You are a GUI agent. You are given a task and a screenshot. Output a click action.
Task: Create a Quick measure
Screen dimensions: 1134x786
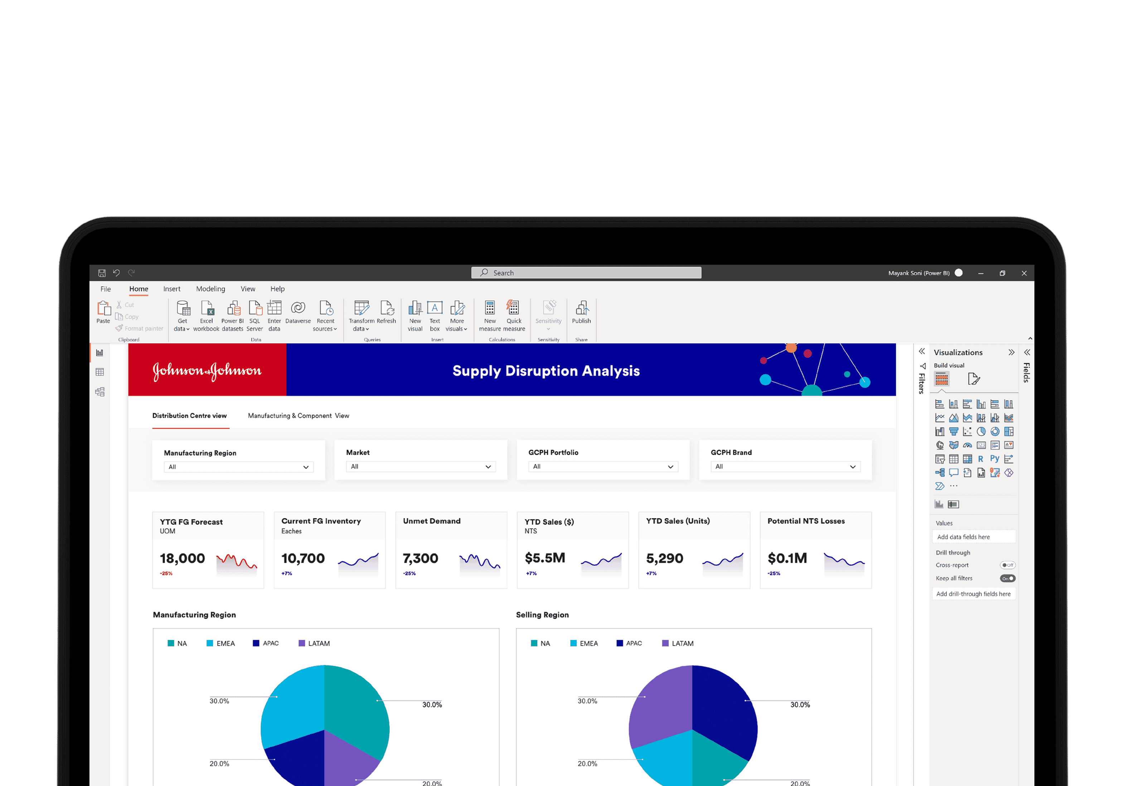514,316
